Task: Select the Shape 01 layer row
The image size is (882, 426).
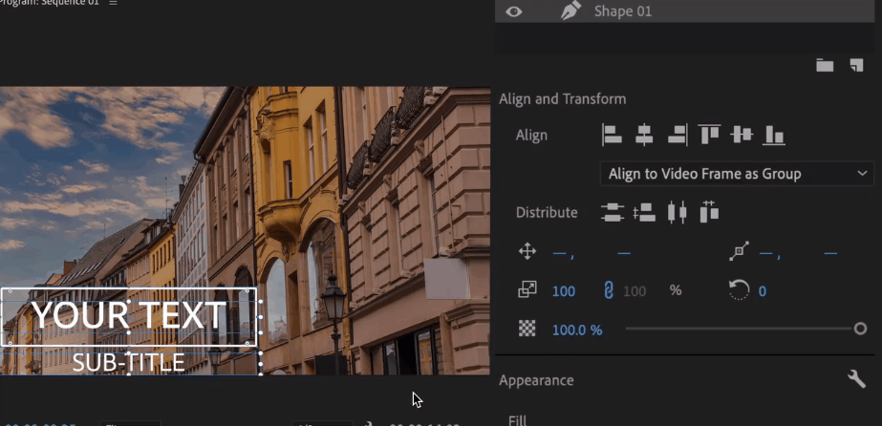Action: [x=684, y=11]
